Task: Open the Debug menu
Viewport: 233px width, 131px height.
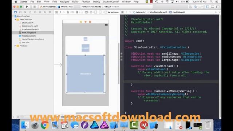Action: tap(96, 1)
